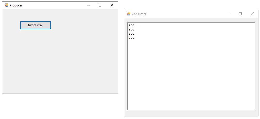Close the Producer window
The image size is (260, 119).
pos(112,5)
